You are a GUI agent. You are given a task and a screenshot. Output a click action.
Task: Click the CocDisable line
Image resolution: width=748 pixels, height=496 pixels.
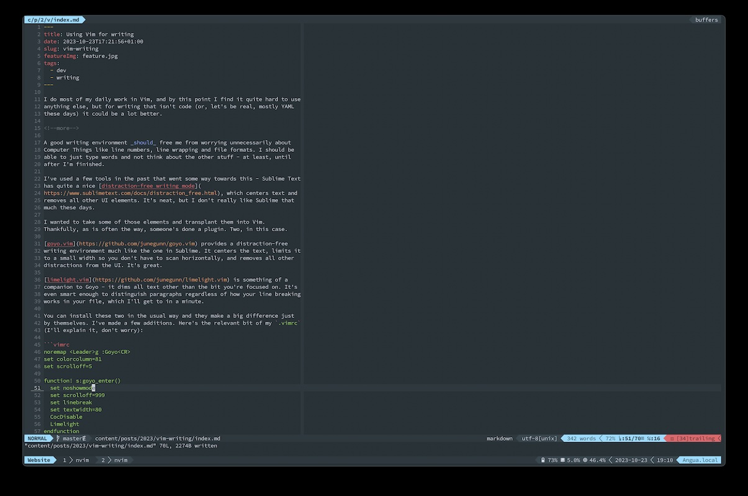tap(66, 417)
